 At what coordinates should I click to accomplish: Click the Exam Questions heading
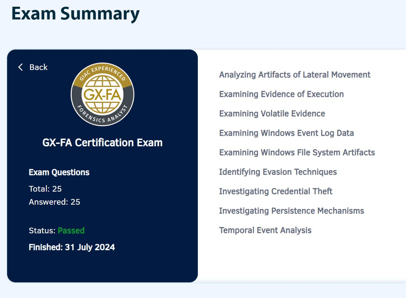coord(59,172)
